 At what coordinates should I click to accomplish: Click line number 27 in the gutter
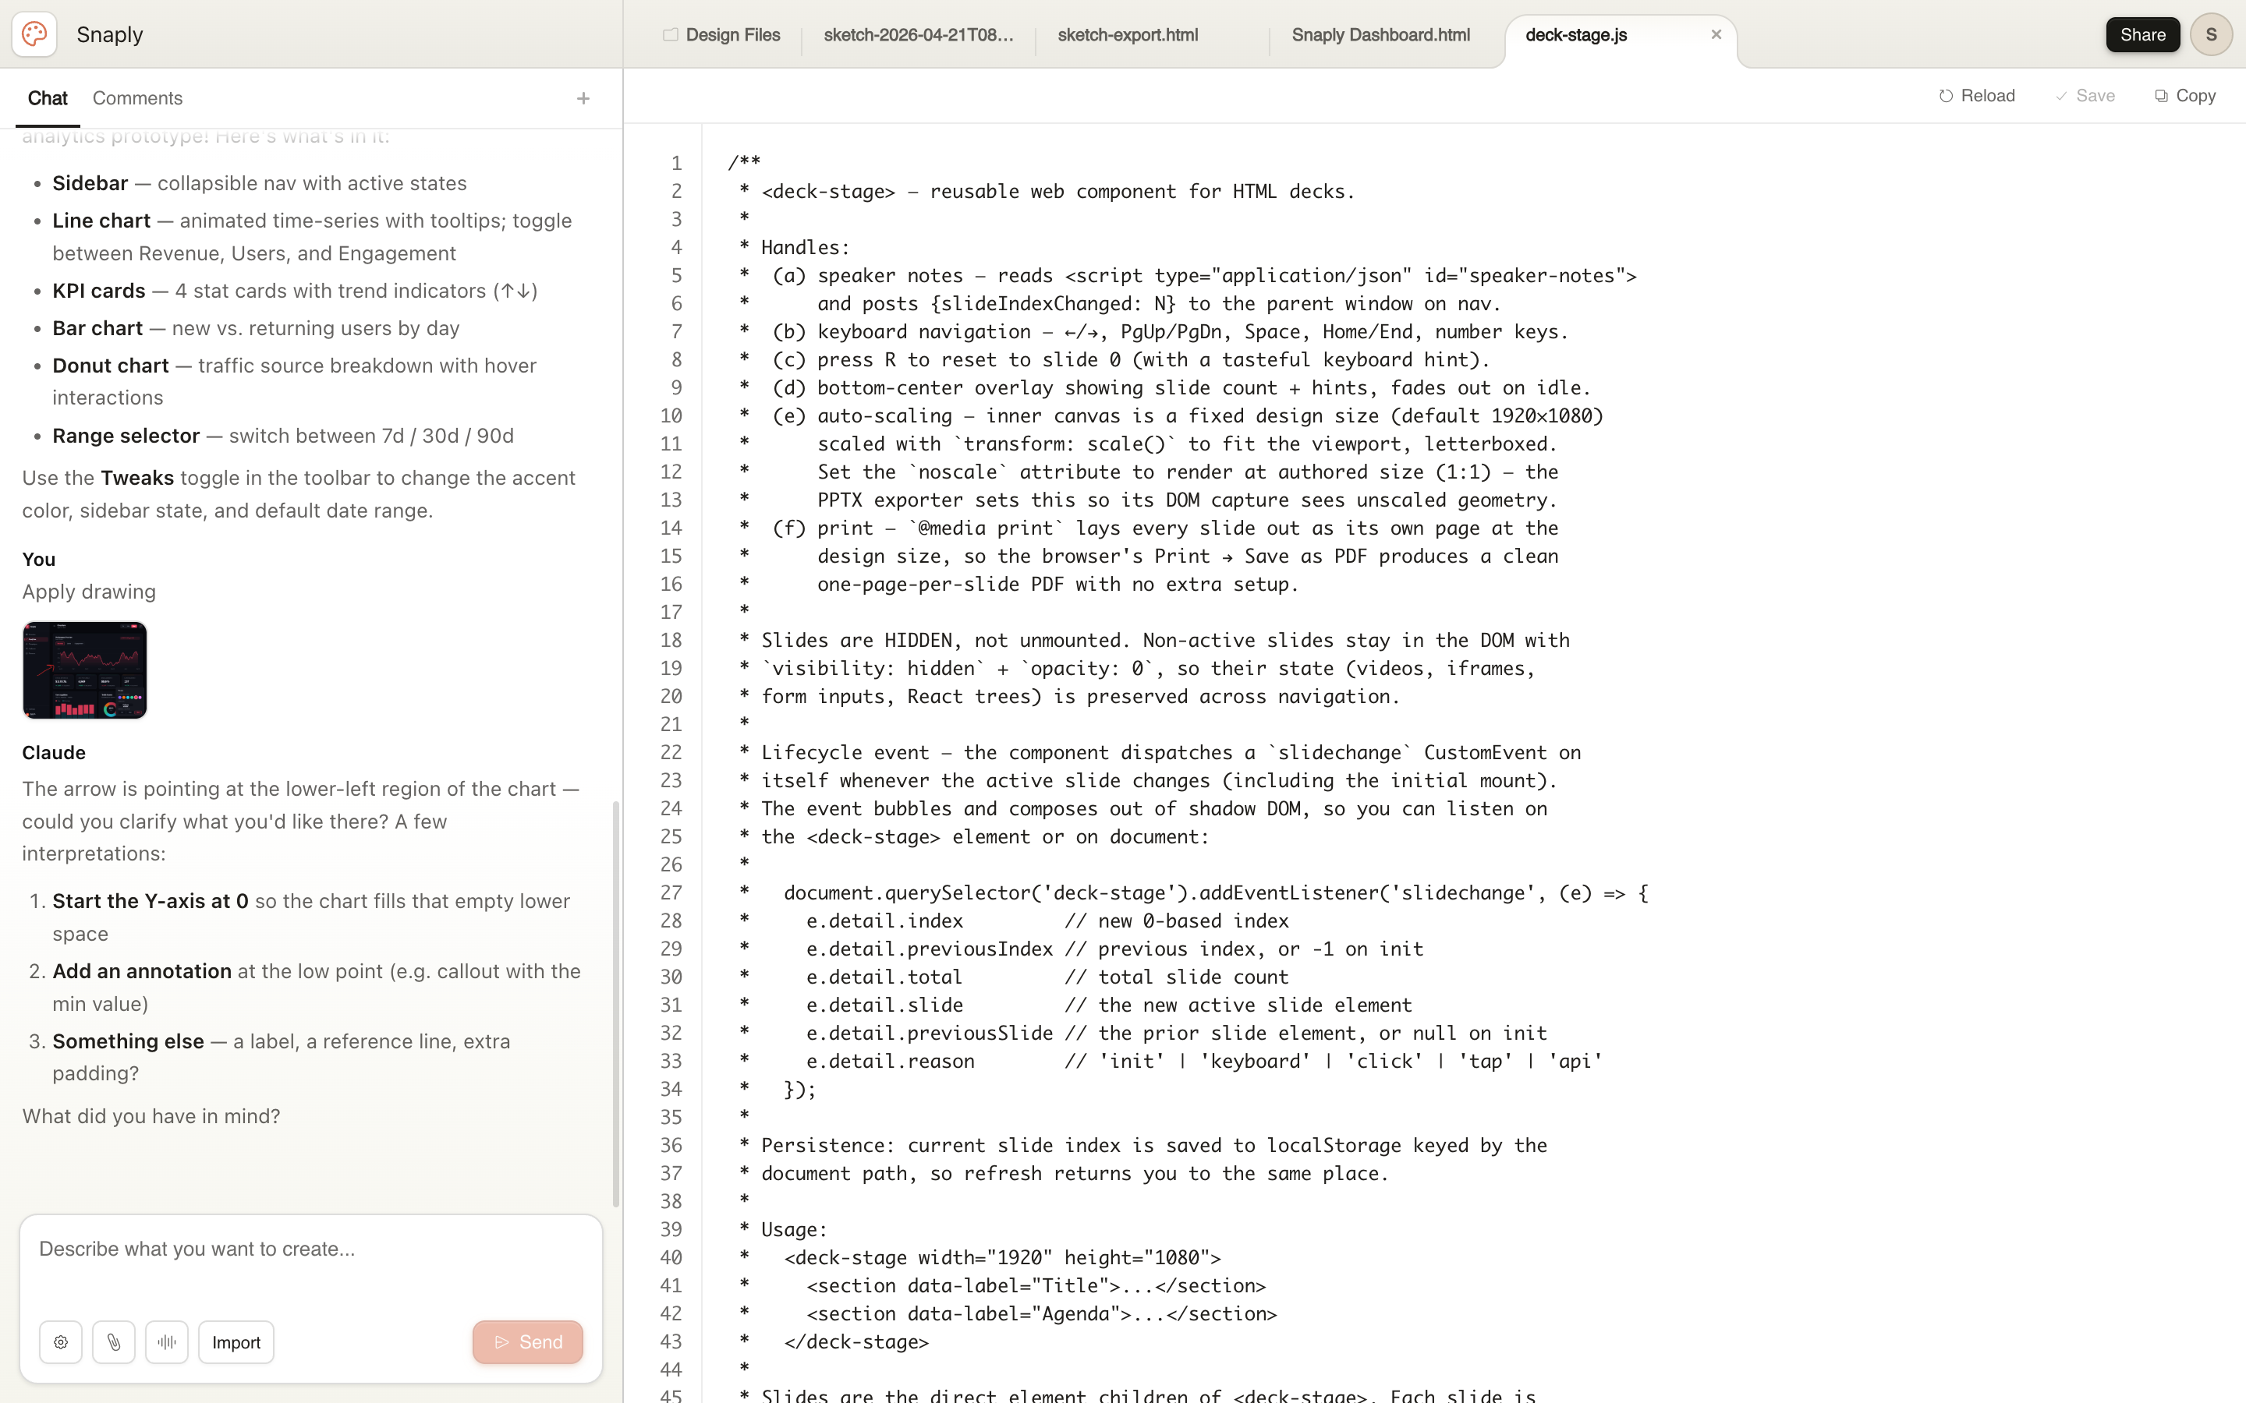coord(671,892)
